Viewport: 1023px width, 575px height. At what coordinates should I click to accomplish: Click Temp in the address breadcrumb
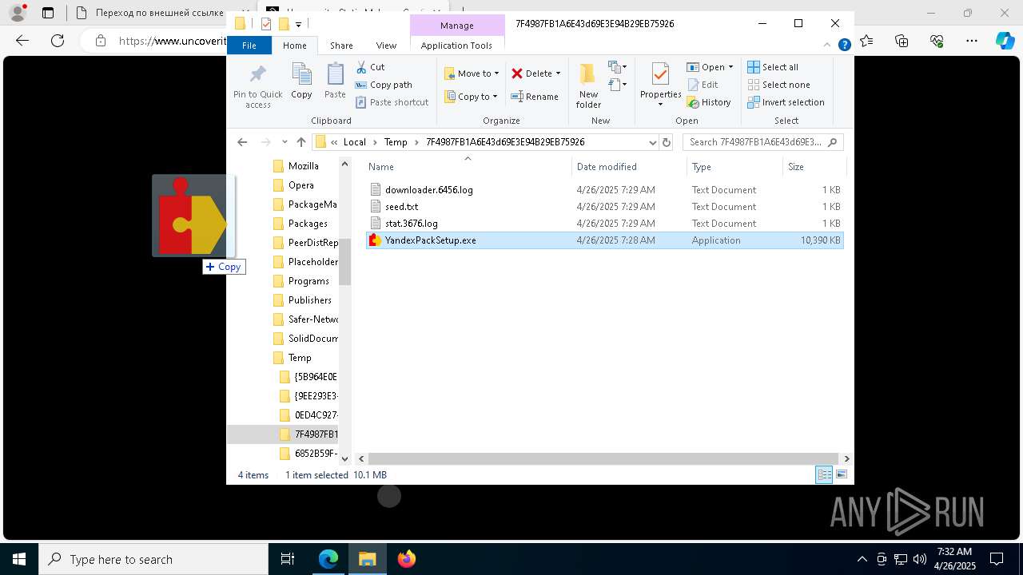[396, 142]
